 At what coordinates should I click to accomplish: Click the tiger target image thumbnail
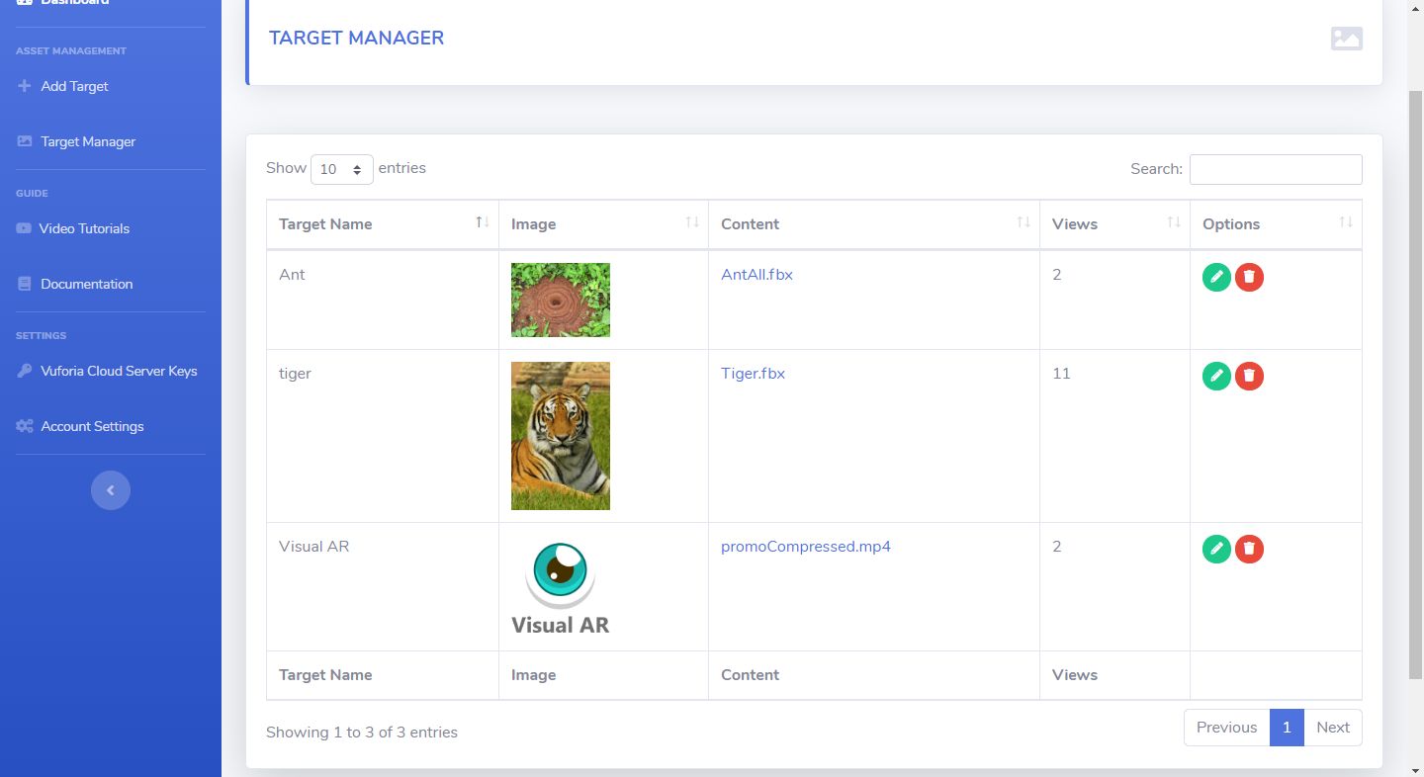[x=560, y=436]
